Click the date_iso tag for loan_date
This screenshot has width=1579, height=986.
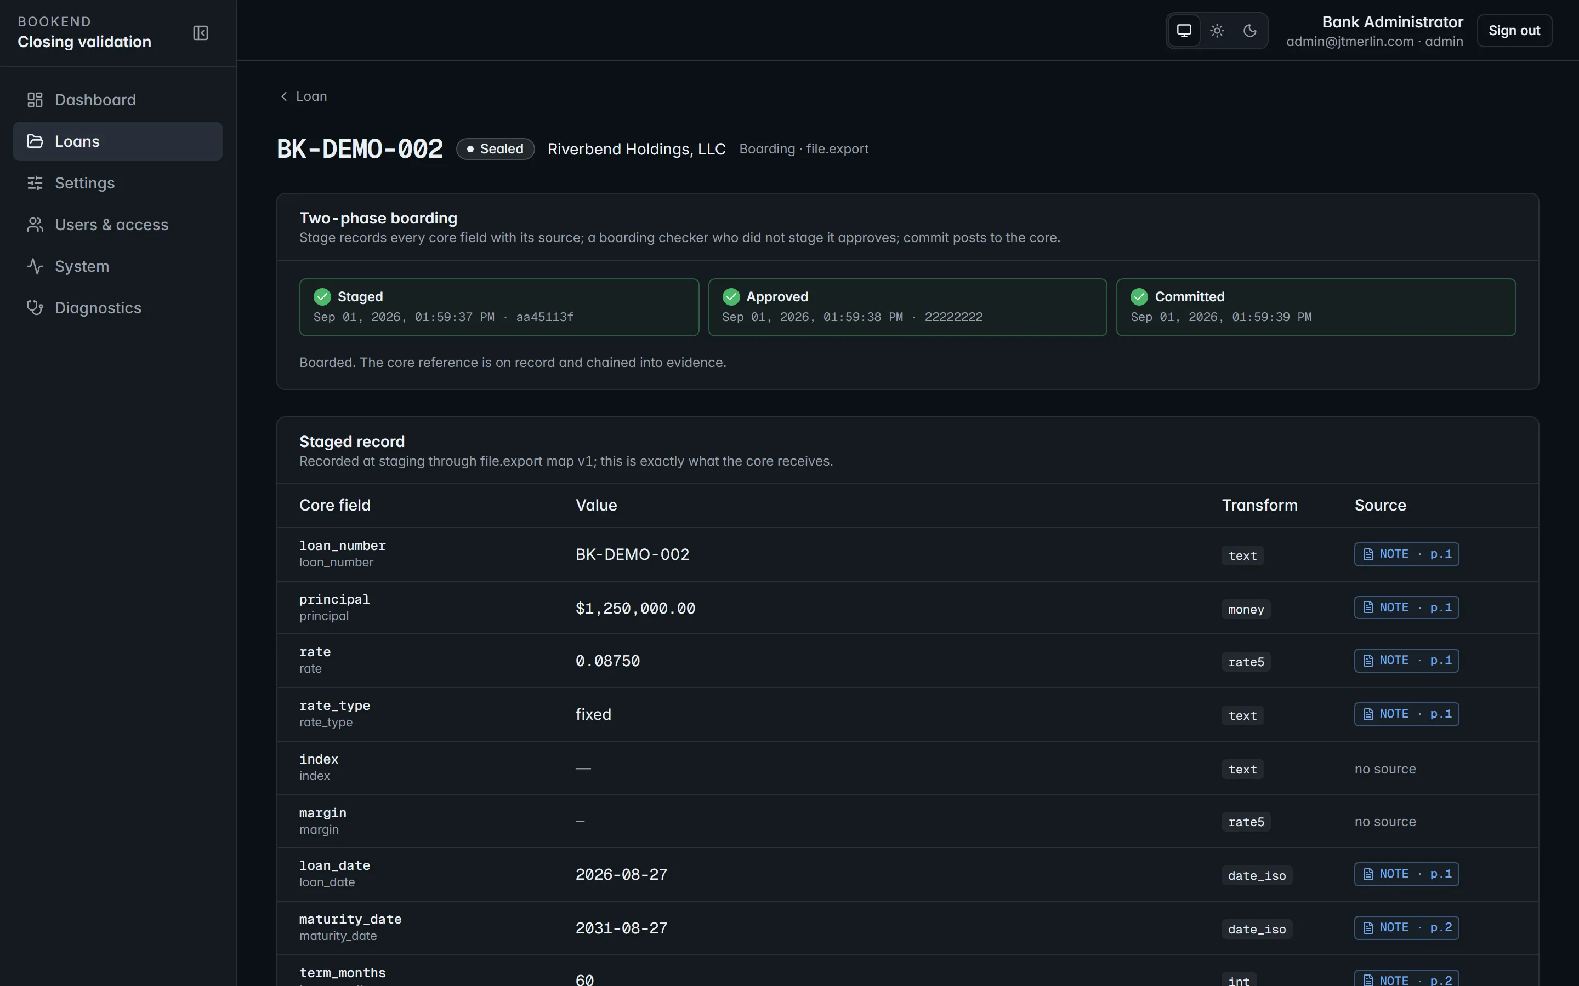tap(1257, 876)
